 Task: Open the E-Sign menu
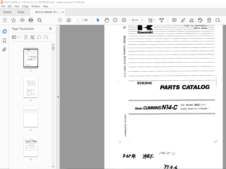(26, 6)
